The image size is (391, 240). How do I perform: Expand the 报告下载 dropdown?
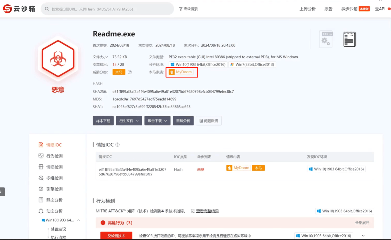coord(157,121)
